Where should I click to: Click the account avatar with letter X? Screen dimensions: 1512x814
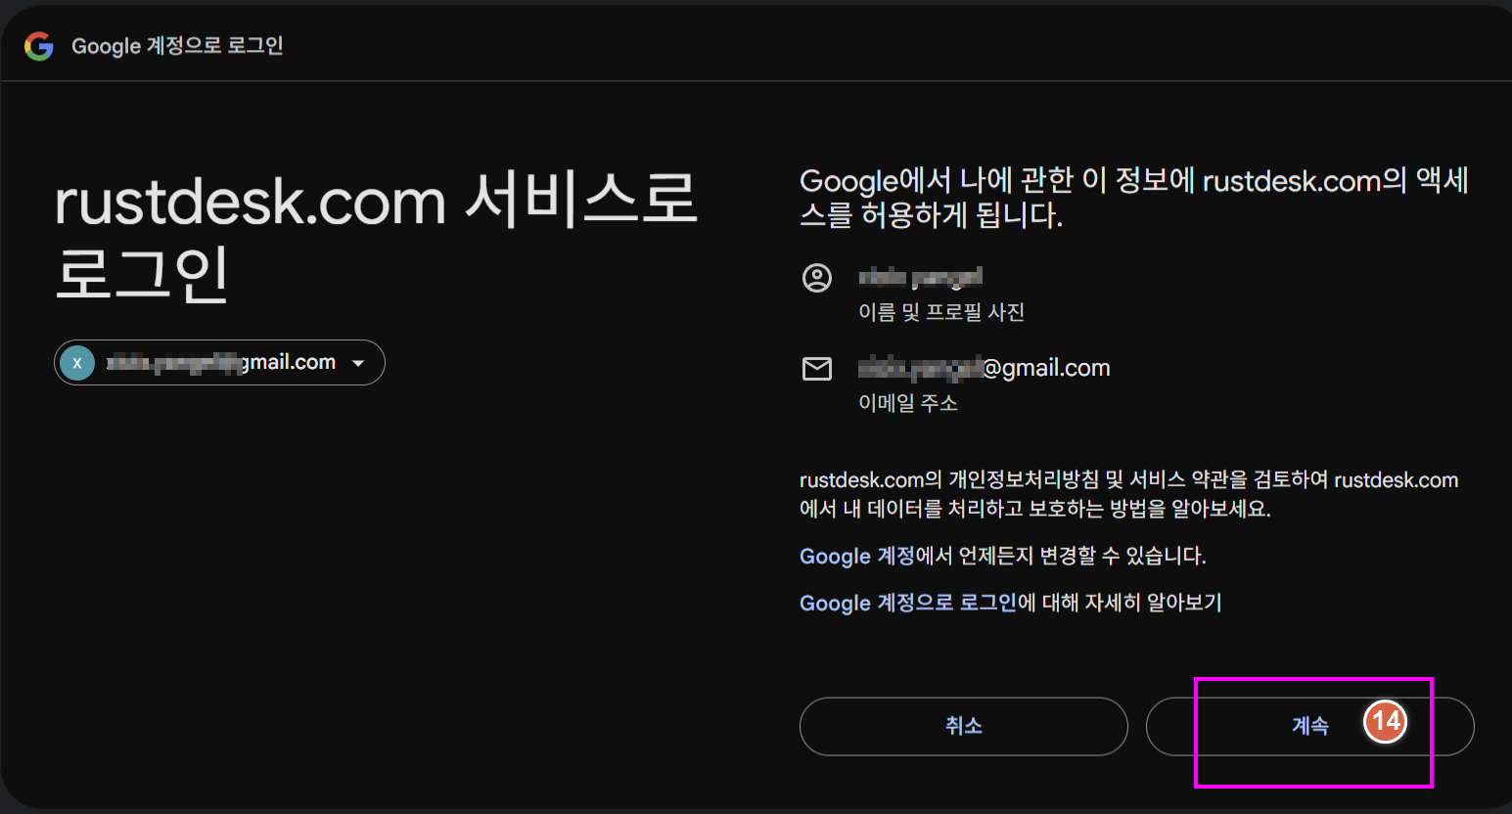(x=77, y=363)
